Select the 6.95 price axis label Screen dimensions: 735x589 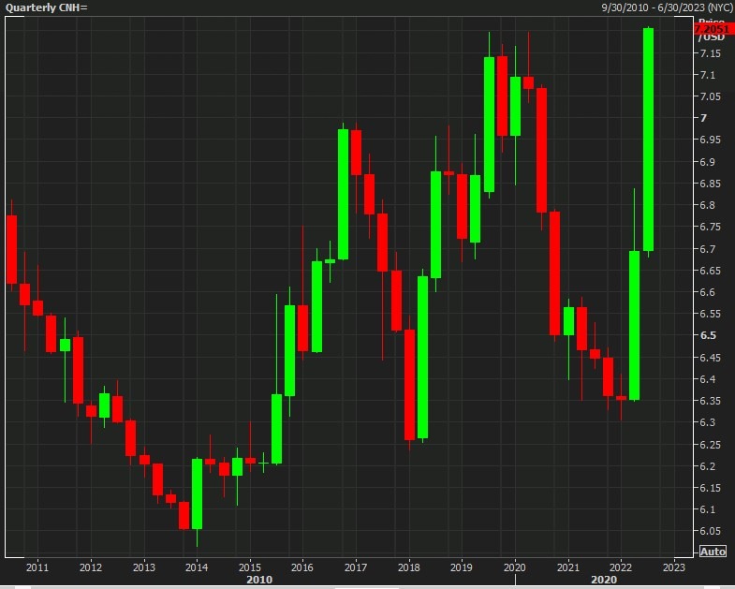[x=710, y=140]
